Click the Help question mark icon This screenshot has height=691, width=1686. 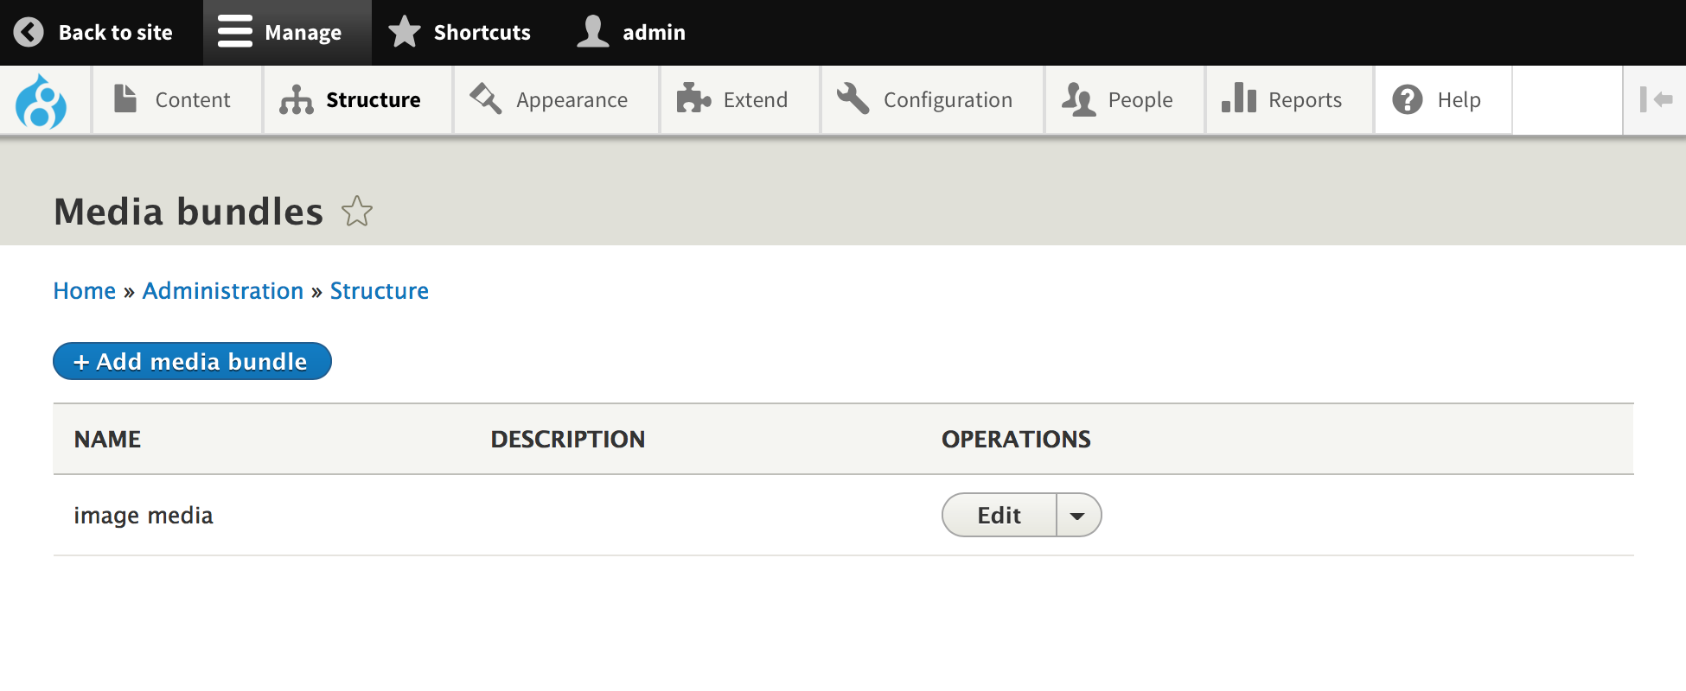click(1408, 99)
